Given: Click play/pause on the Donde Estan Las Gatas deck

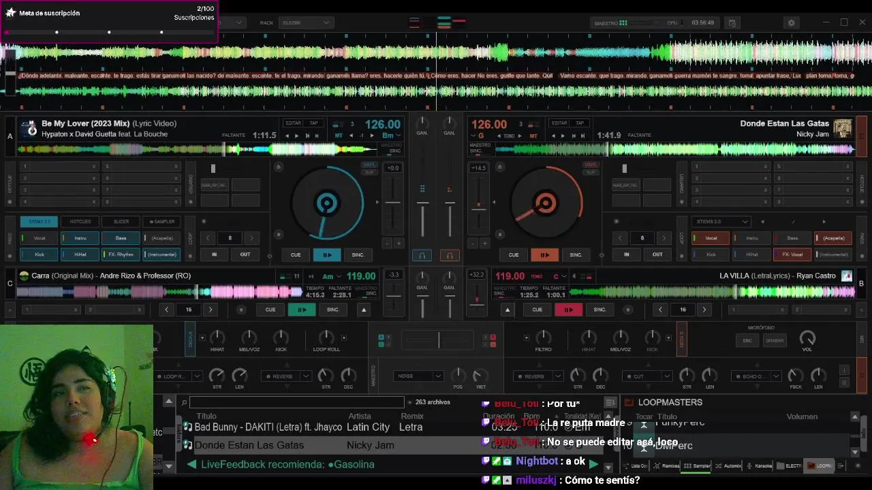Looking at the screenshot, I should (x=544, y=255).
